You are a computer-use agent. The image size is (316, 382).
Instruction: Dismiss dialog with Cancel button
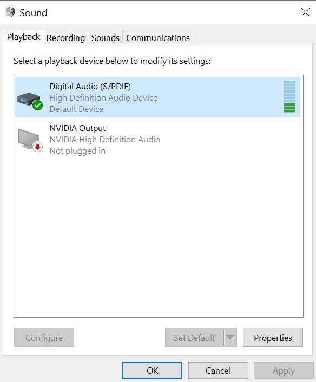[218, 371]
